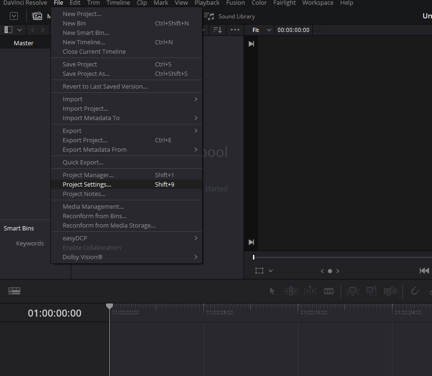Open the Playback menu
Screen dimensions: 432x376
coord(207,3)
